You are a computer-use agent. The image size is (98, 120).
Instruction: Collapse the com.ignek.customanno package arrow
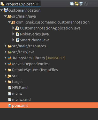9,22
